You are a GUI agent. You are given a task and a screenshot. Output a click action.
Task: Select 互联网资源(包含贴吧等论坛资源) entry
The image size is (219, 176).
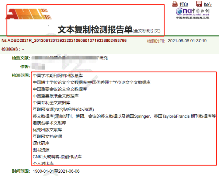(63, 109)
